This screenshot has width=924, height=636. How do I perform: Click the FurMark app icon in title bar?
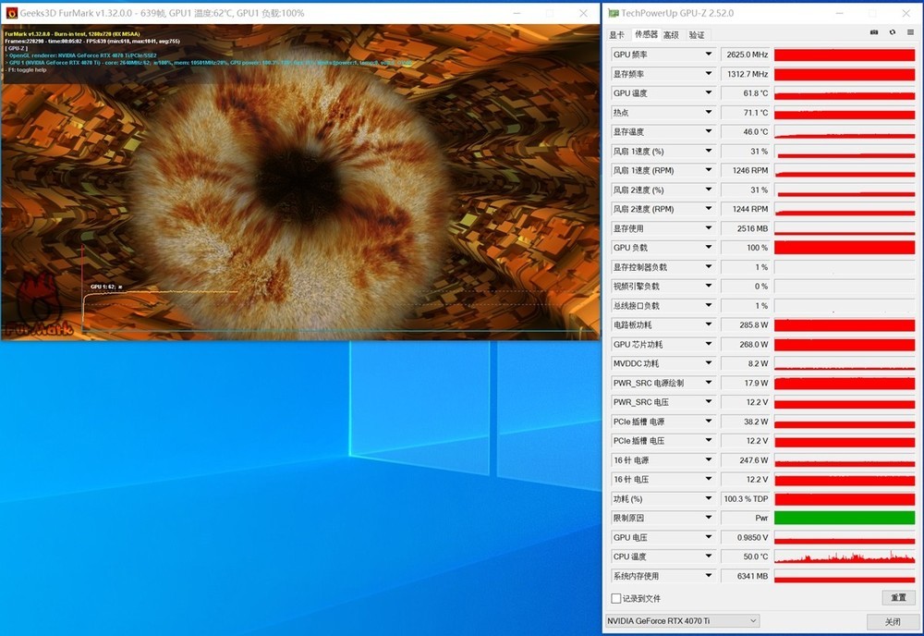11,13
